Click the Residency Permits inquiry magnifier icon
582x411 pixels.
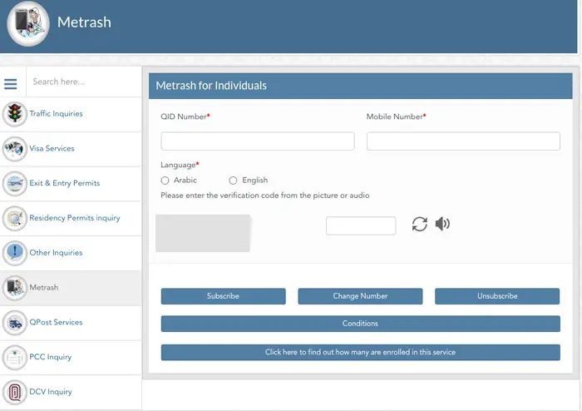15,218
